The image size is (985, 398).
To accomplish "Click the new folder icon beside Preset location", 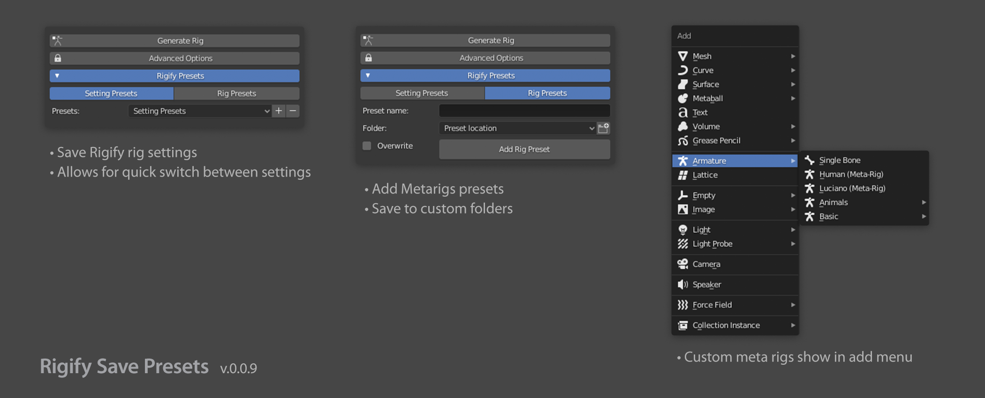I will tap(604, 128).
